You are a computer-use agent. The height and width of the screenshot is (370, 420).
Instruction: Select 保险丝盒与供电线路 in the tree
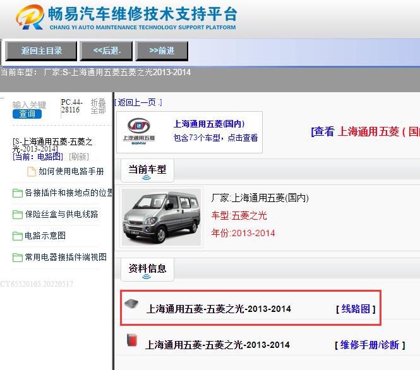61,214
